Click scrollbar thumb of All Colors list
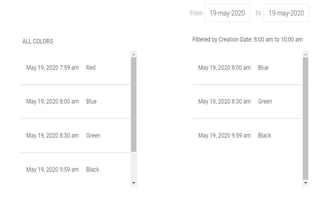This screenshot has height=197, width=323. point(134,104)
